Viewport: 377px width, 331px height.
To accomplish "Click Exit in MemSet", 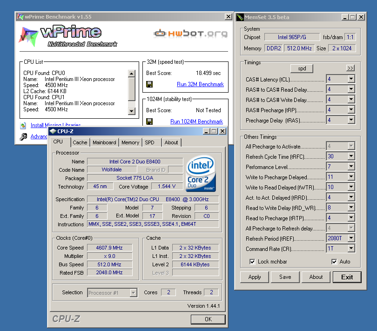I will click(x=347, y=277).
